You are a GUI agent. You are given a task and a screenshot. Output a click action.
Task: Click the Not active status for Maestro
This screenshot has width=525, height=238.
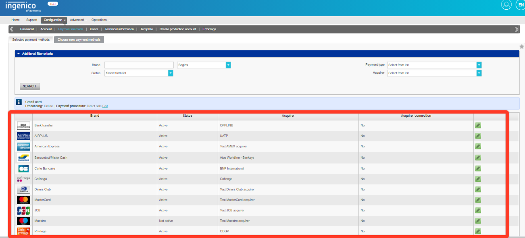(x=166, y=221)
